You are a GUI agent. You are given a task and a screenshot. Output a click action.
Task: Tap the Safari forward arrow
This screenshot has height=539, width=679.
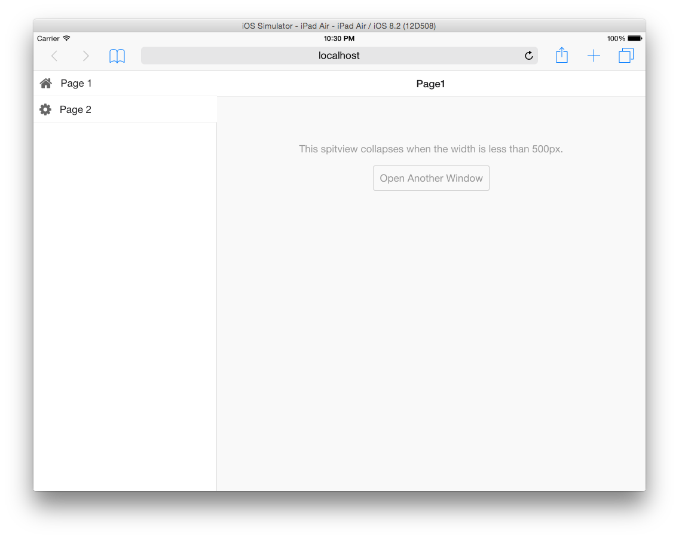(85, 56)
